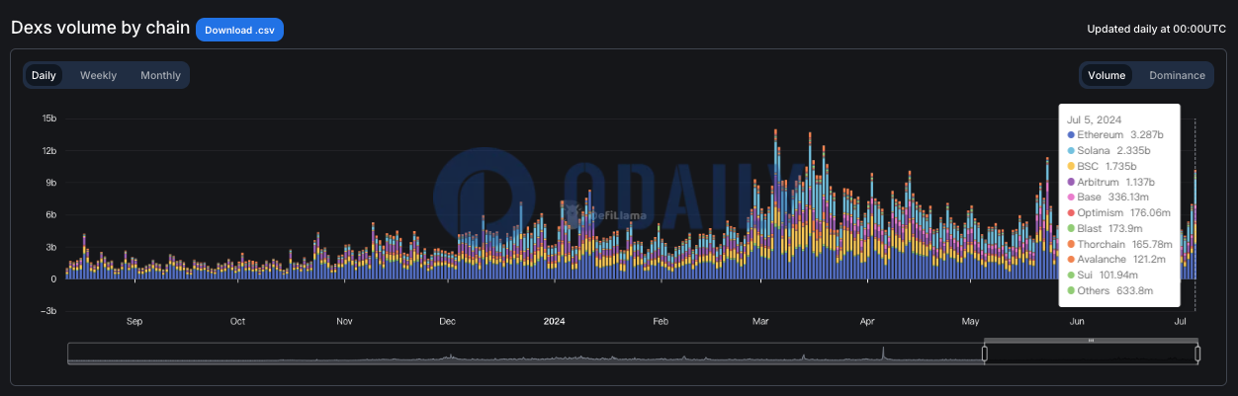Download the chart data as .csv
1238x396 pixels.
click(x=239, y=30)
